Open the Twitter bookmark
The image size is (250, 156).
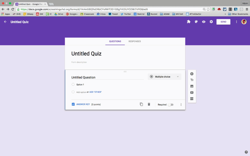pyautogui.click(x=126, y=14)
